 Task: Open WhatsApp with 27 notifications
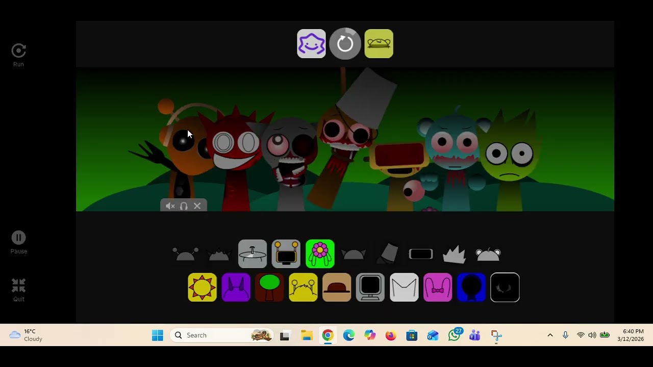455,335
